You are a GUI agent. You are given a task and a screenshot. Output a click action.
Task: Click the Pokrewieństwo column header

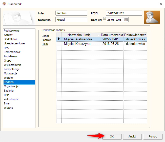tap(135, 35)
